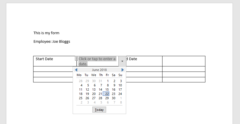Click the content control handle dots
The image size is (240, 124).
point(77,58)
